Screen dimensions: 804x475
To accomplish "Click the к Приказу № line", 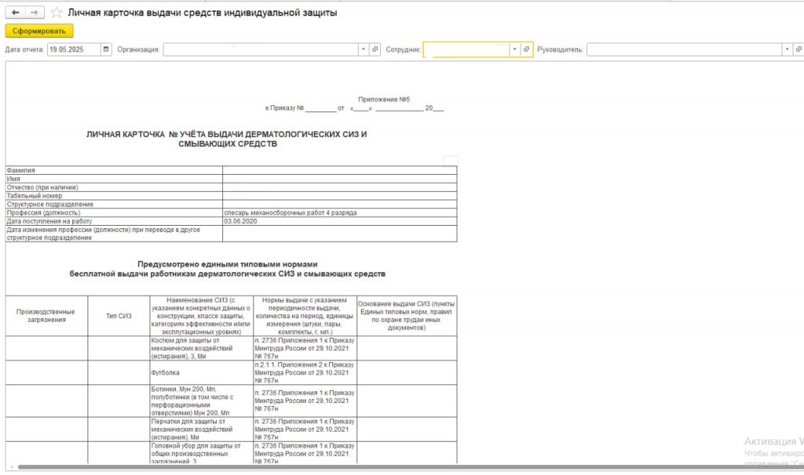I will (354, 108).
